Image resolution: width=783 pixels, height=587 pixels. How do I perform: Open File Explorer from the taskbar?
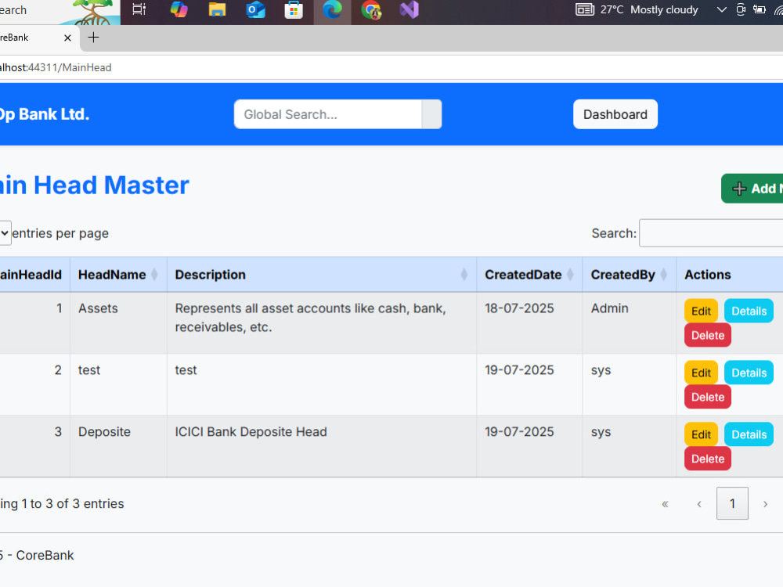pos(217,9)
